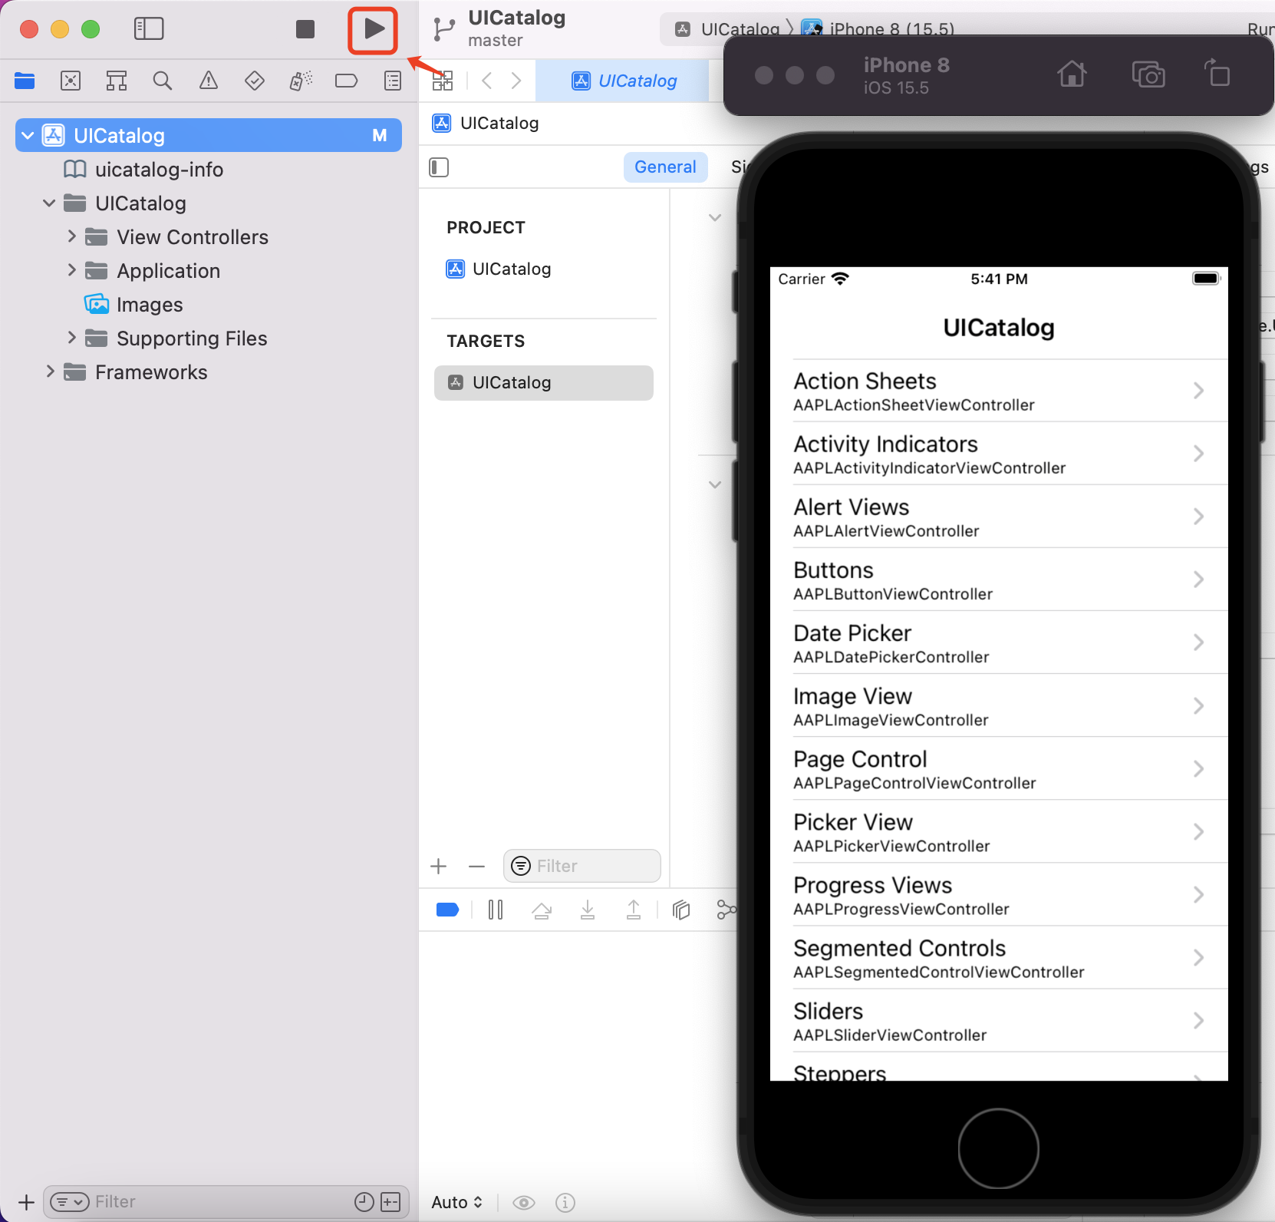1275x1222 pixels.
Task: Select the UICatalog target under TARGETS
Action: [x=544, y=382]
